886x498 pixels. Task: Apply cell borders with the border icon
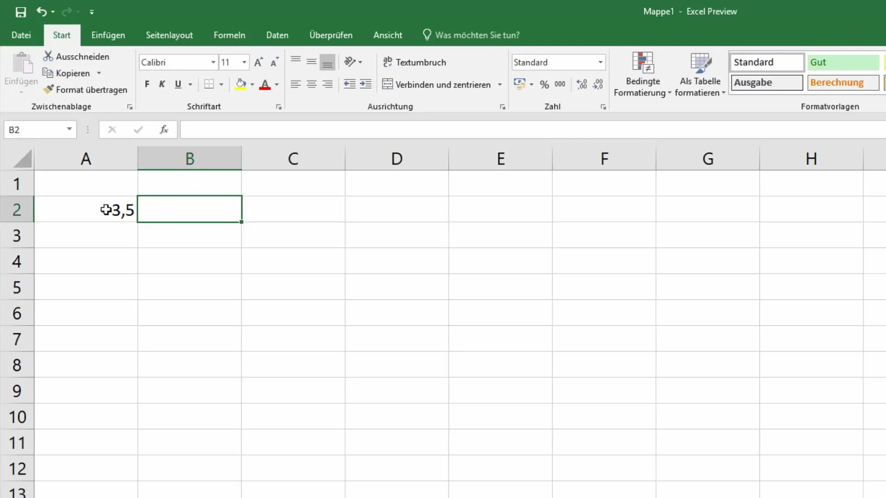[209, 84]
